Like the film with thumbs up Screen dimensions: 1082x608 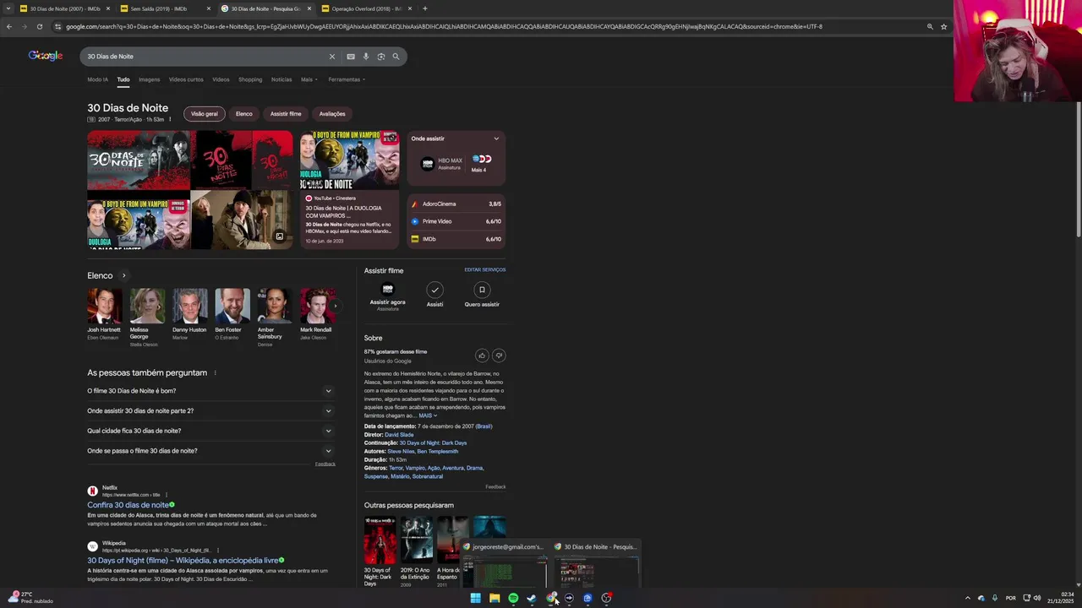(482, 356)
